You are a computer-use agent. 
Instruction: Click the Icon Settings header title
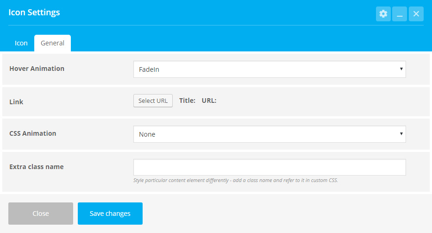[34, 13]
